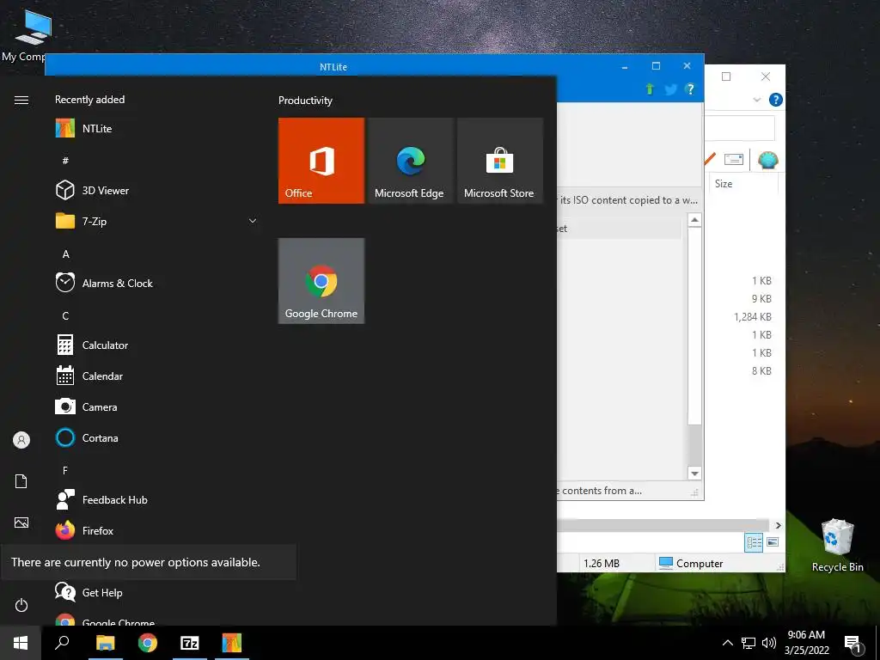
Task: Switch Explorer to details view icon
Action: click(754, 542)
